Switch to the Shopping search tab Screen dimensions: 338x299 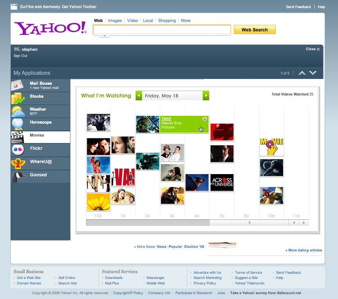coord(167,21)
